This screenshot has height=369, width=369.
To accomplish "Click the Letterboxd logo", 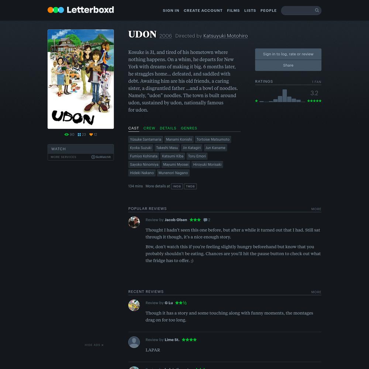I will (x=80, y=10).
